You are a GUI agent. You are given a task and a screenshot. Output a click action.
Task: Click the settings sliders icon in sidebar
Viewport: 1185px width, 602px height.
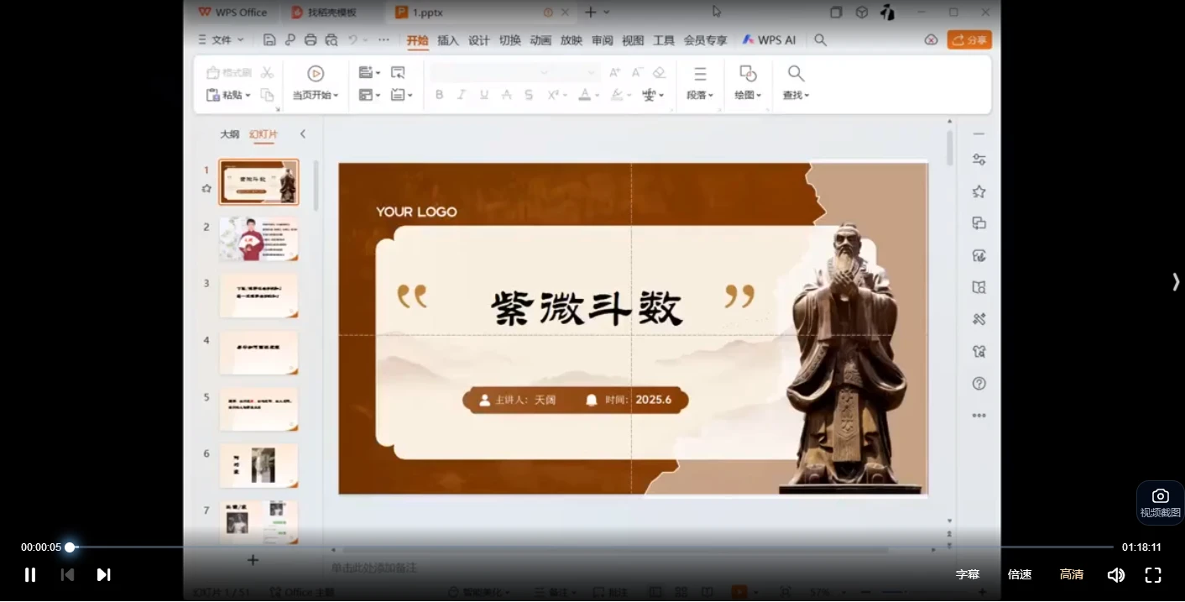point(979,160)
